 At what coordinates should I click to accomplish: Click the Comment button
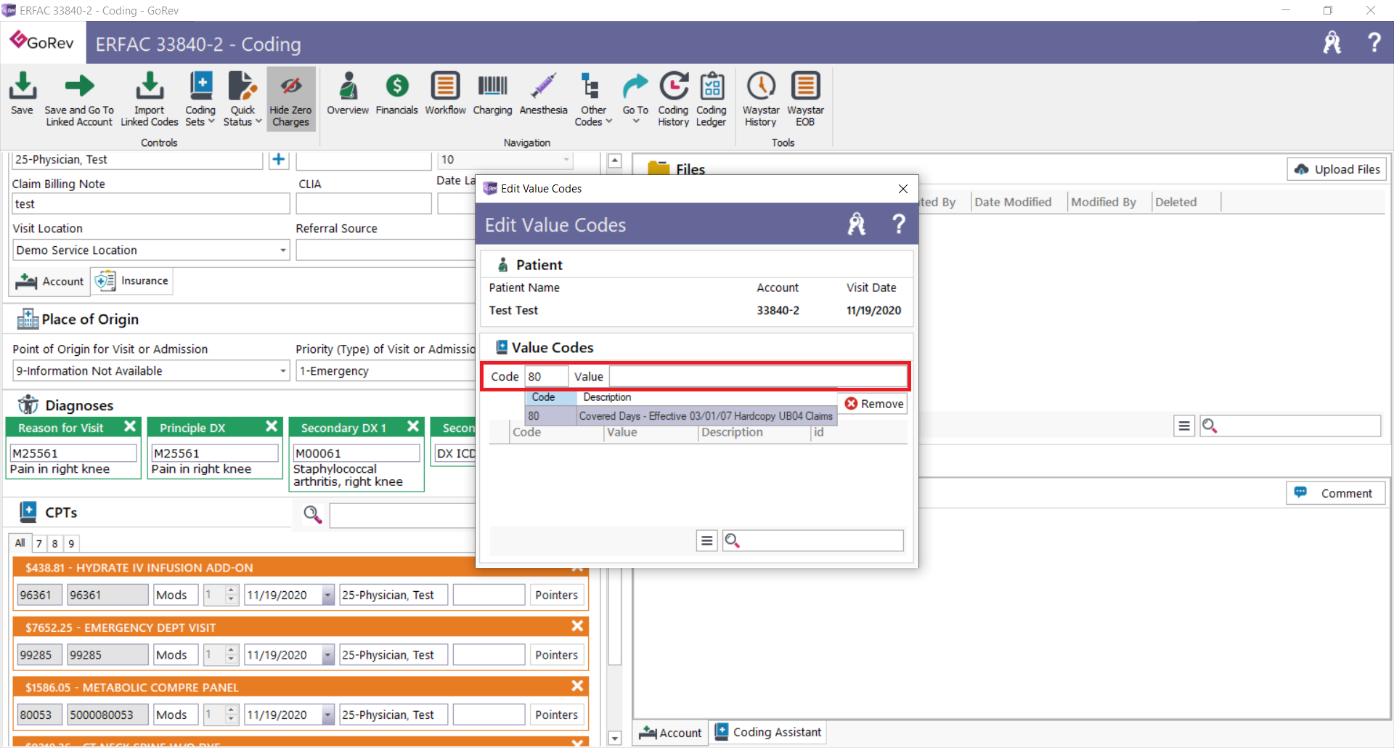(1336, 493)
